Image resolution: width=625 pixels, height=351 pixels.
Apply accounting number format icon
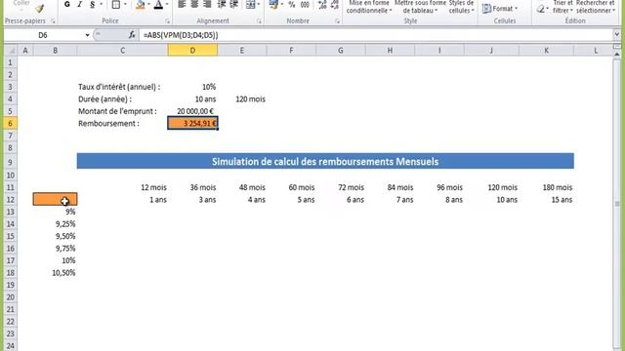tap(273, 4)
